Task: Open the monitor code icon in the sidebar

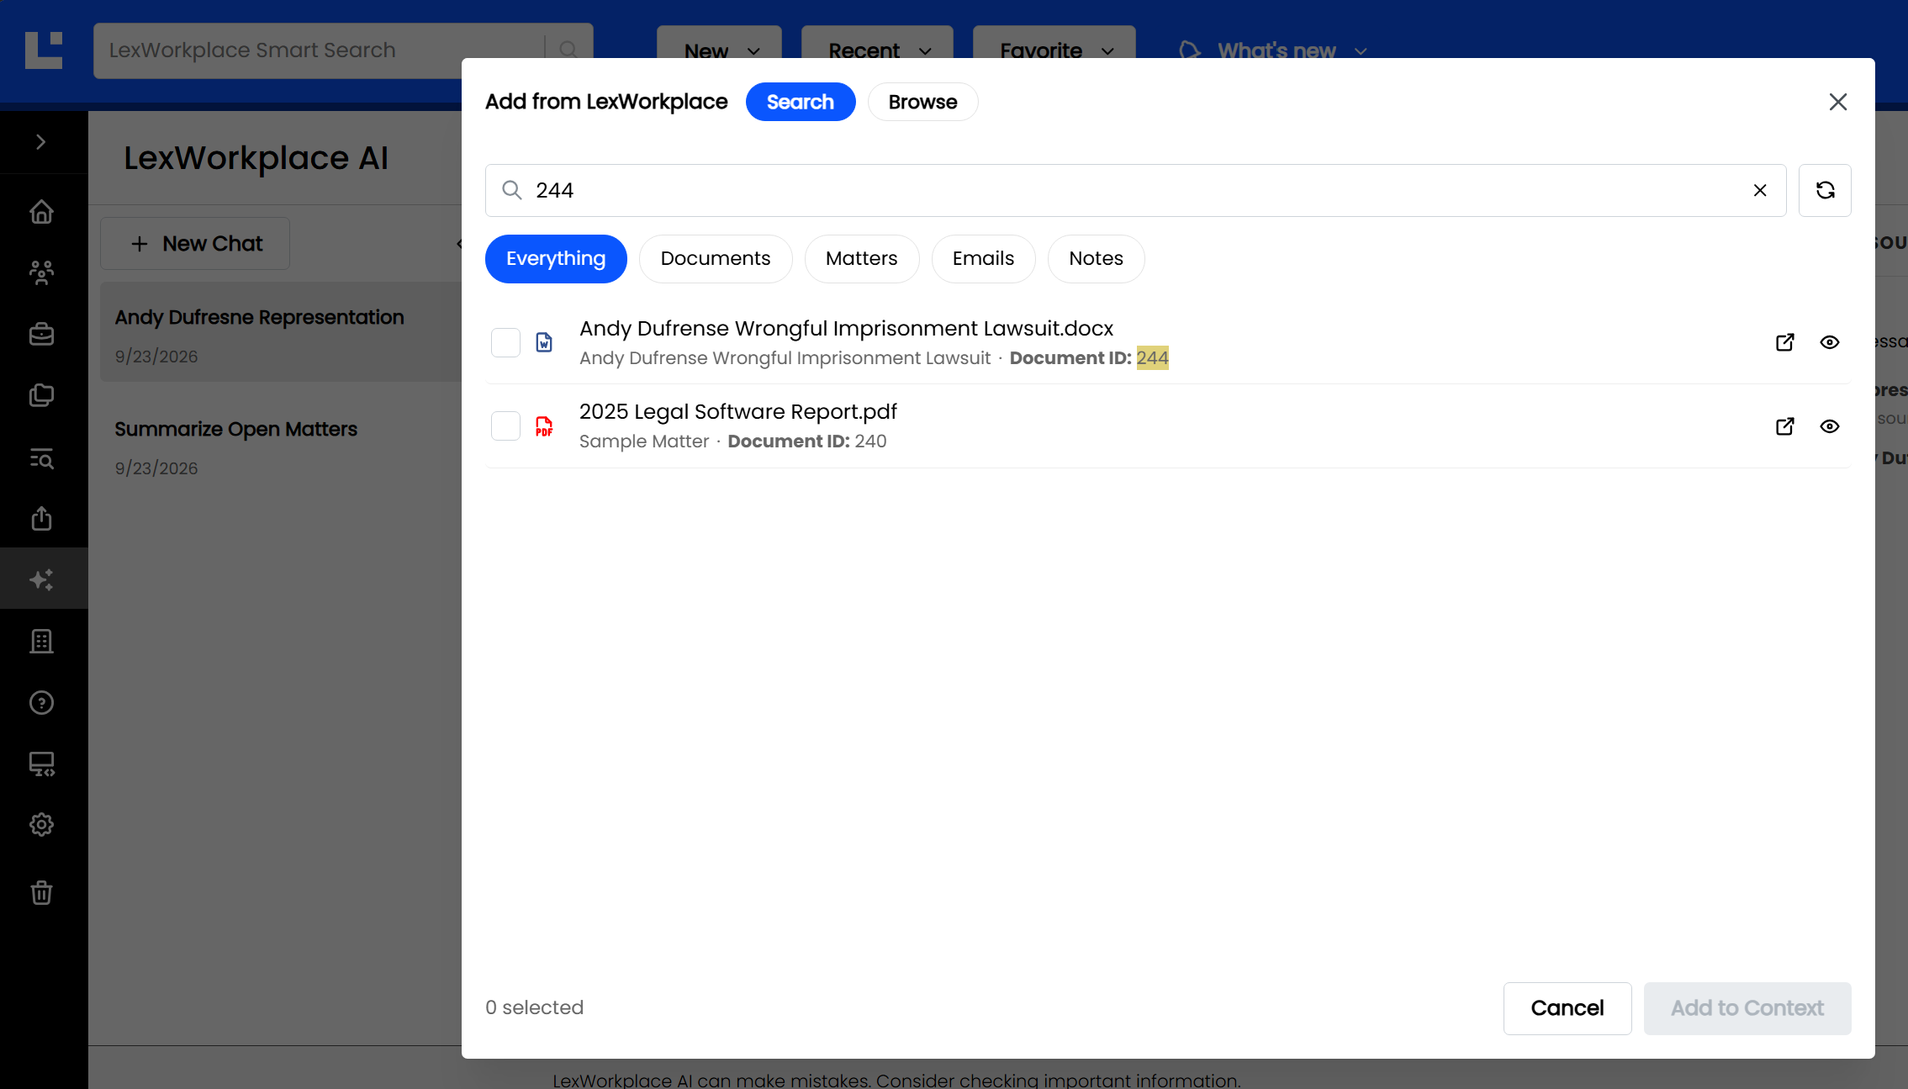Action: click(x=41, y=764)
